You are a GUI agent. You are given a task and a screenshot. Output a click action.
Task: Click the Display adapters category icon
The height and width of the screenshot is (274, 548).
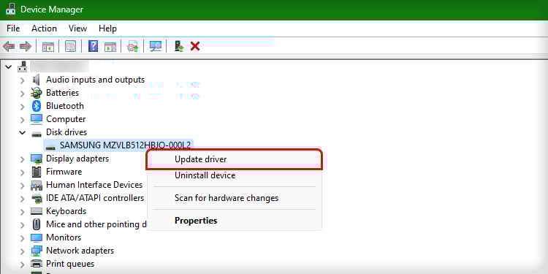click(x=37, y=159)
